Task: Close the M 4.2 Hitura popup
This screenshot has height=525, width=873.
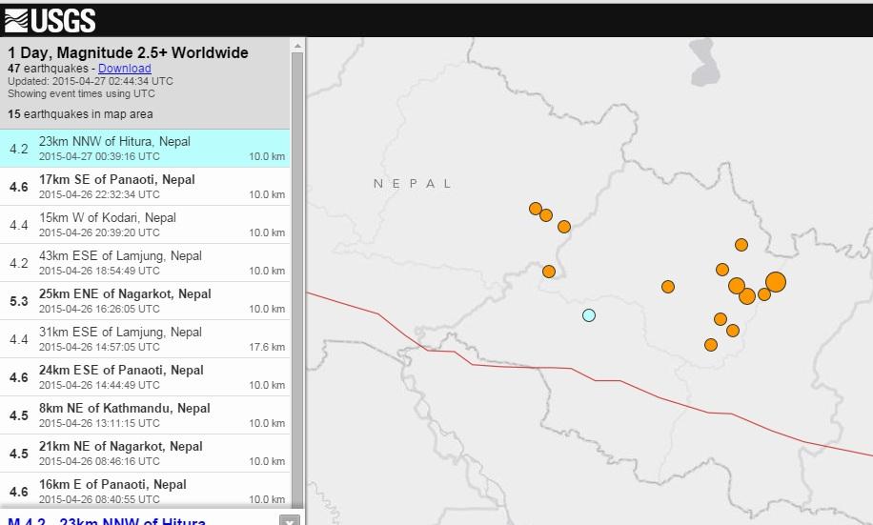Action: coord(290,520)
